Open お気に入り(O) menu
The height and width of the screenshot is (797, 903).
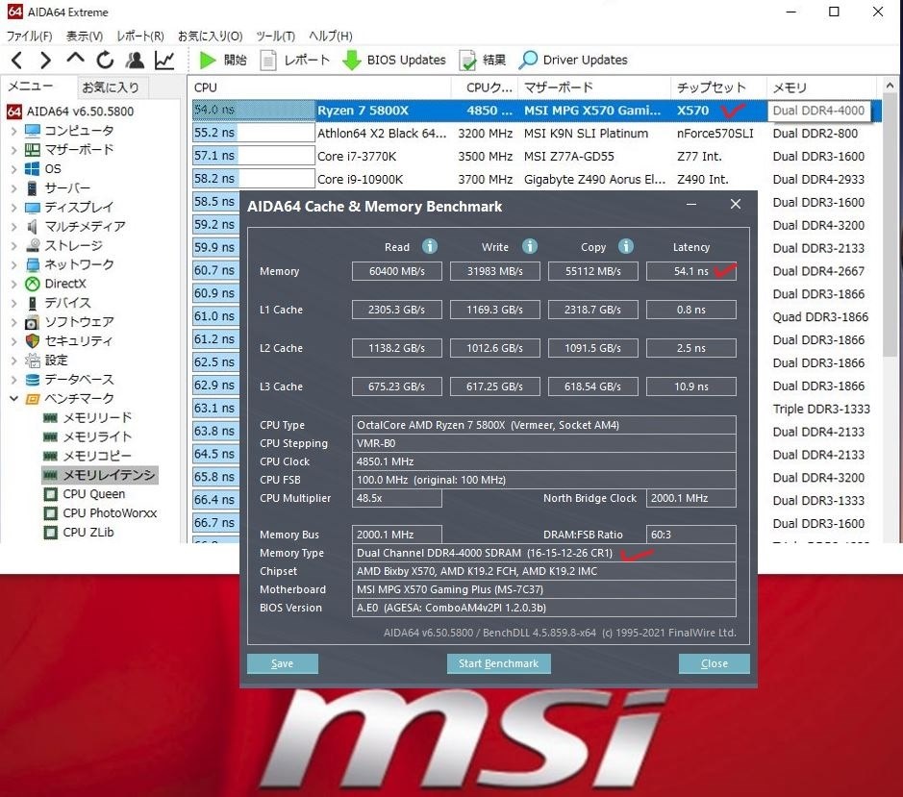pos(211,36)
